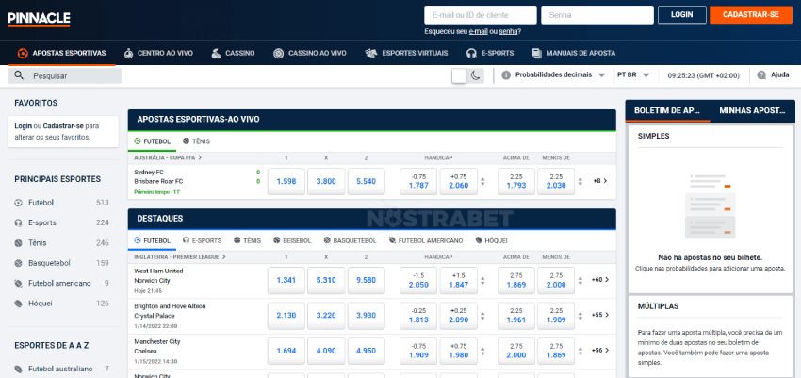This screenshot has width=801, height=378.
Task: Click the forgot senha link
Action: 508,32
